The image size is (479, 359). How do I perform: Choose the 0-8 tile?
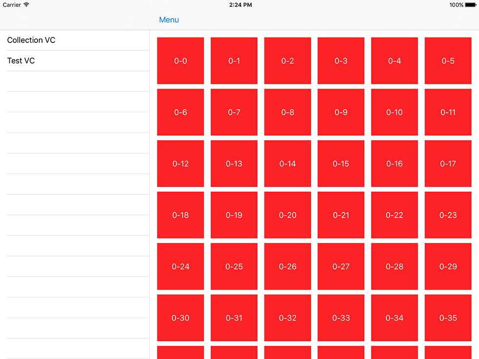pyautogui.click(x=287, y=112)
